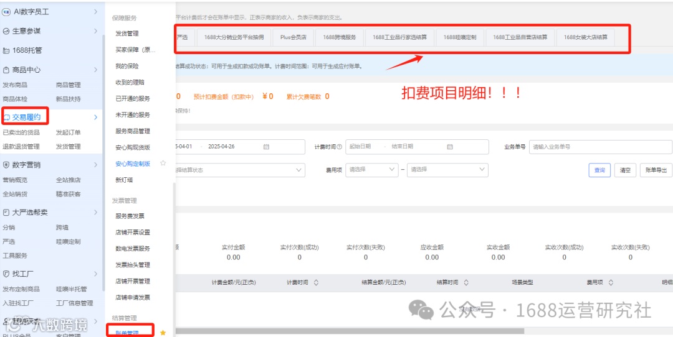Viewport: 673px width, 337px height.
Task: Sort by 计费时间 column arrows
Action: [x=317, y=283]
